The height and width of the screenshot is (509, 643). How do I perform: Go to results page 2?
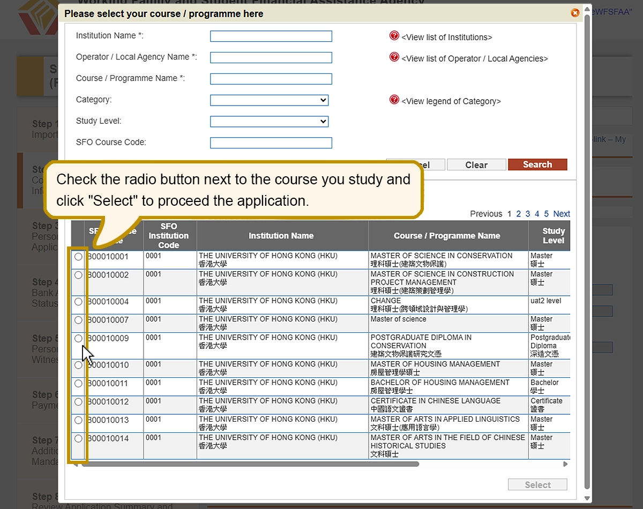point(518,214)
